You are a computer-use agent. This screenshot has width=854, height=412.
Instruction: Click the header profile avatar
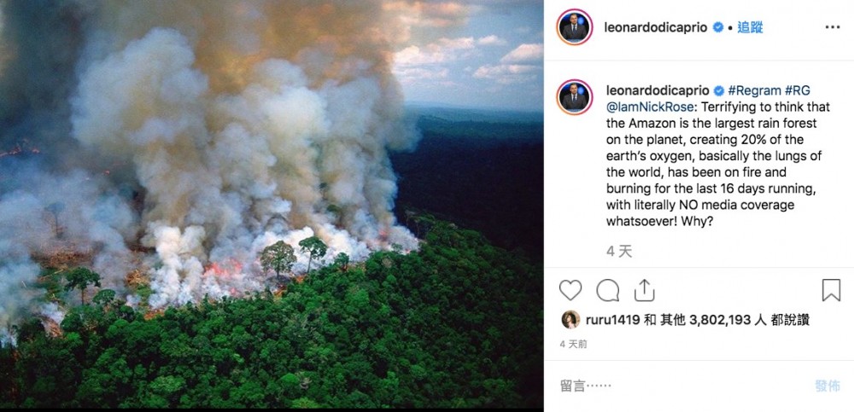tap(575, 28)
